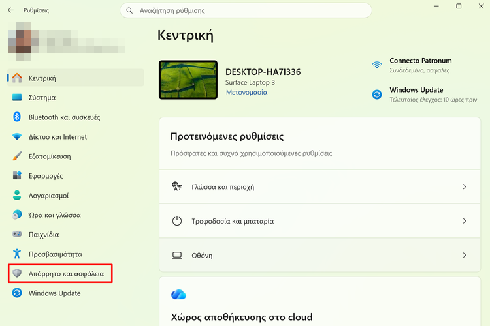
Task: Click the back arrow icon
Action: point(10,10)
